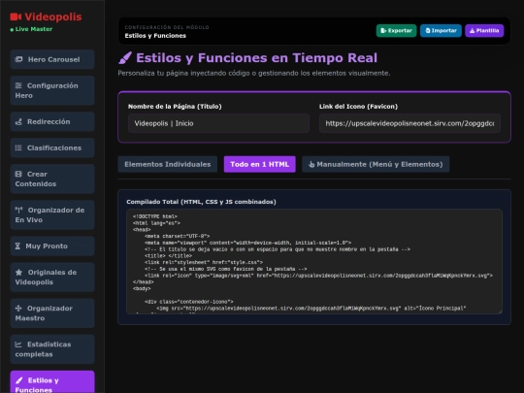Click the Estadísticas completas chart icon
524x393 pixels.
(18, 344)
